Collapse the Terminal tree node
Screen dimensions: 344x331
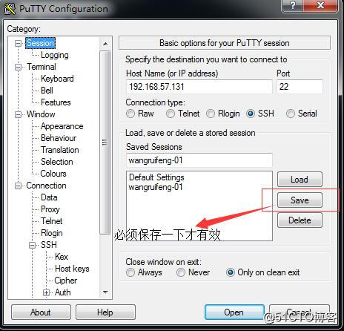(x=18, y=67)
